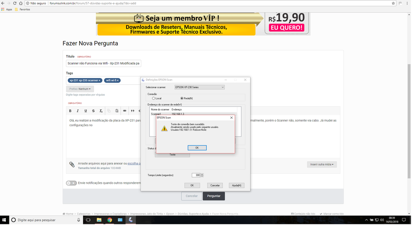Open Task View on the taskbar
Image resolution: width=412 pixels, height=231 pixels.
[88, 220]
